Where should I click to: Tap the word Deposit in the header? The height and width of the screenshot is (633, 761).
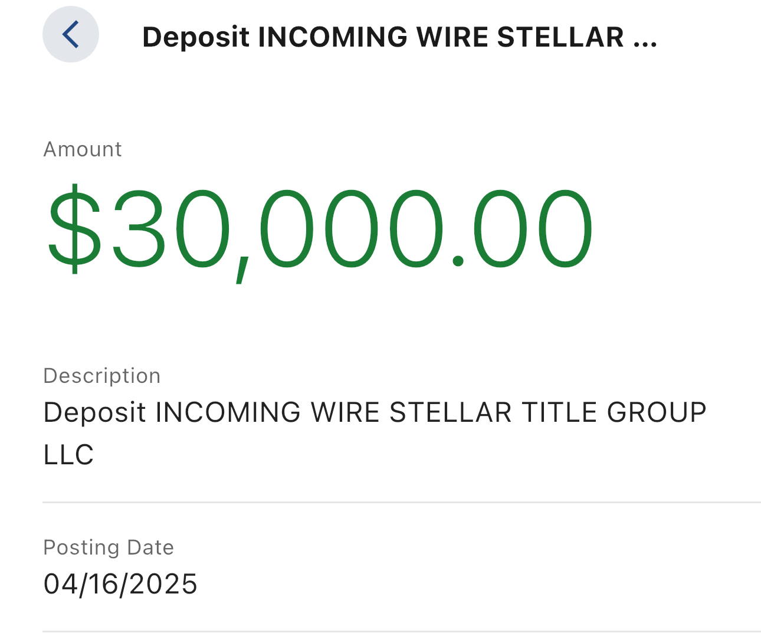click(x=196, y=38)
